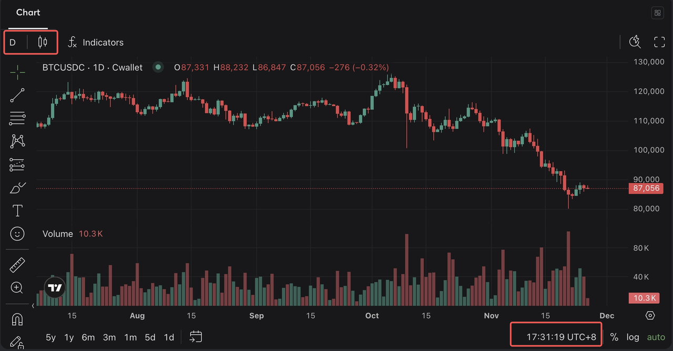Viewport: 673px width, 351px height.
Task: Select the brush drawing tool
Action: 17,188
